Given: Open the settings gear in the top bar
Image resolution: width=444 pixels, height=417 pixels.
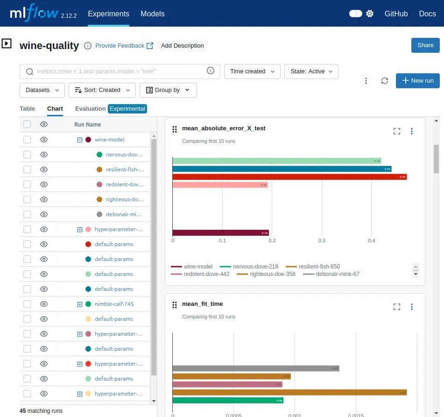Looking at the screenshot, I should [370, 14].
